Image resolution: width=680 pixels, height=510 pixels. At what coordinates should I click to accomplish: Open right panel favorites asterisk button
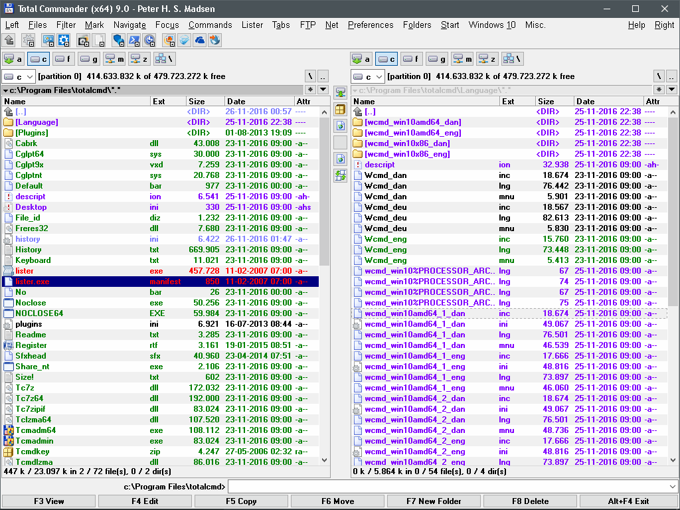(659, 90)
